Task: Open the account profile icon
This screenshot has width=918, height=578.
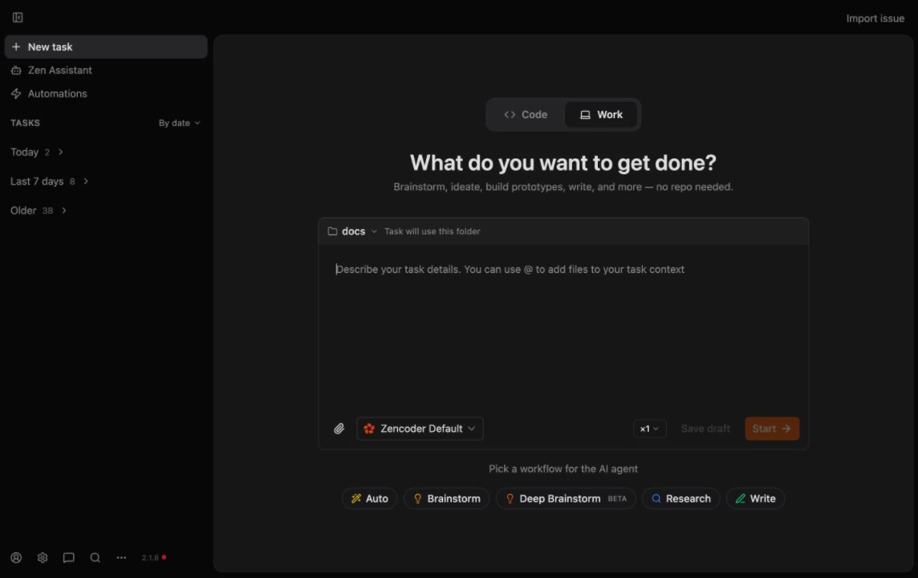Action: (x=16, y=557)
